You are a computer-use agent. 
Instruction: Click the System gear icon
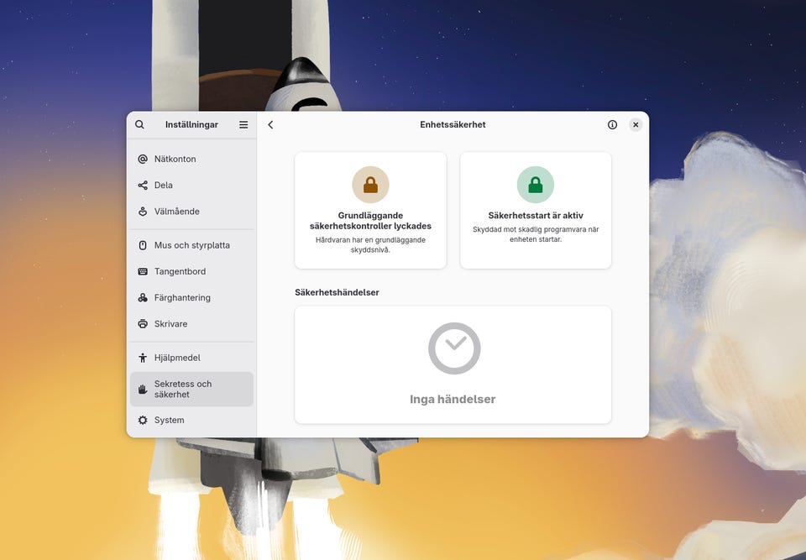[x=143, y=420]
